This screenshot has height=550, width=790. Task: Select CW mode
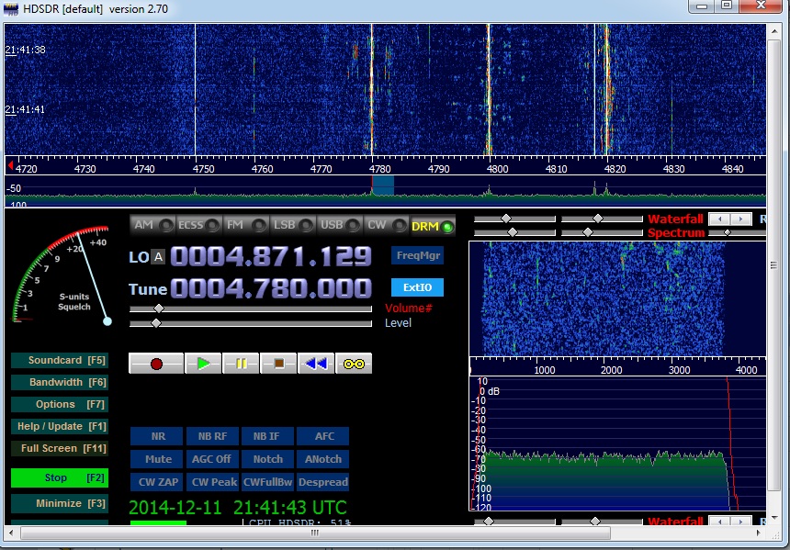pyautogui.click(x=387, y=225)
